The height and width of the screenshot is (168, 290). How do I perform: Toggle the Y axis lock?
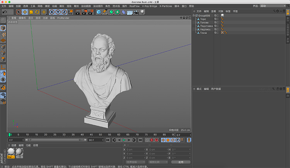[58, 12]
